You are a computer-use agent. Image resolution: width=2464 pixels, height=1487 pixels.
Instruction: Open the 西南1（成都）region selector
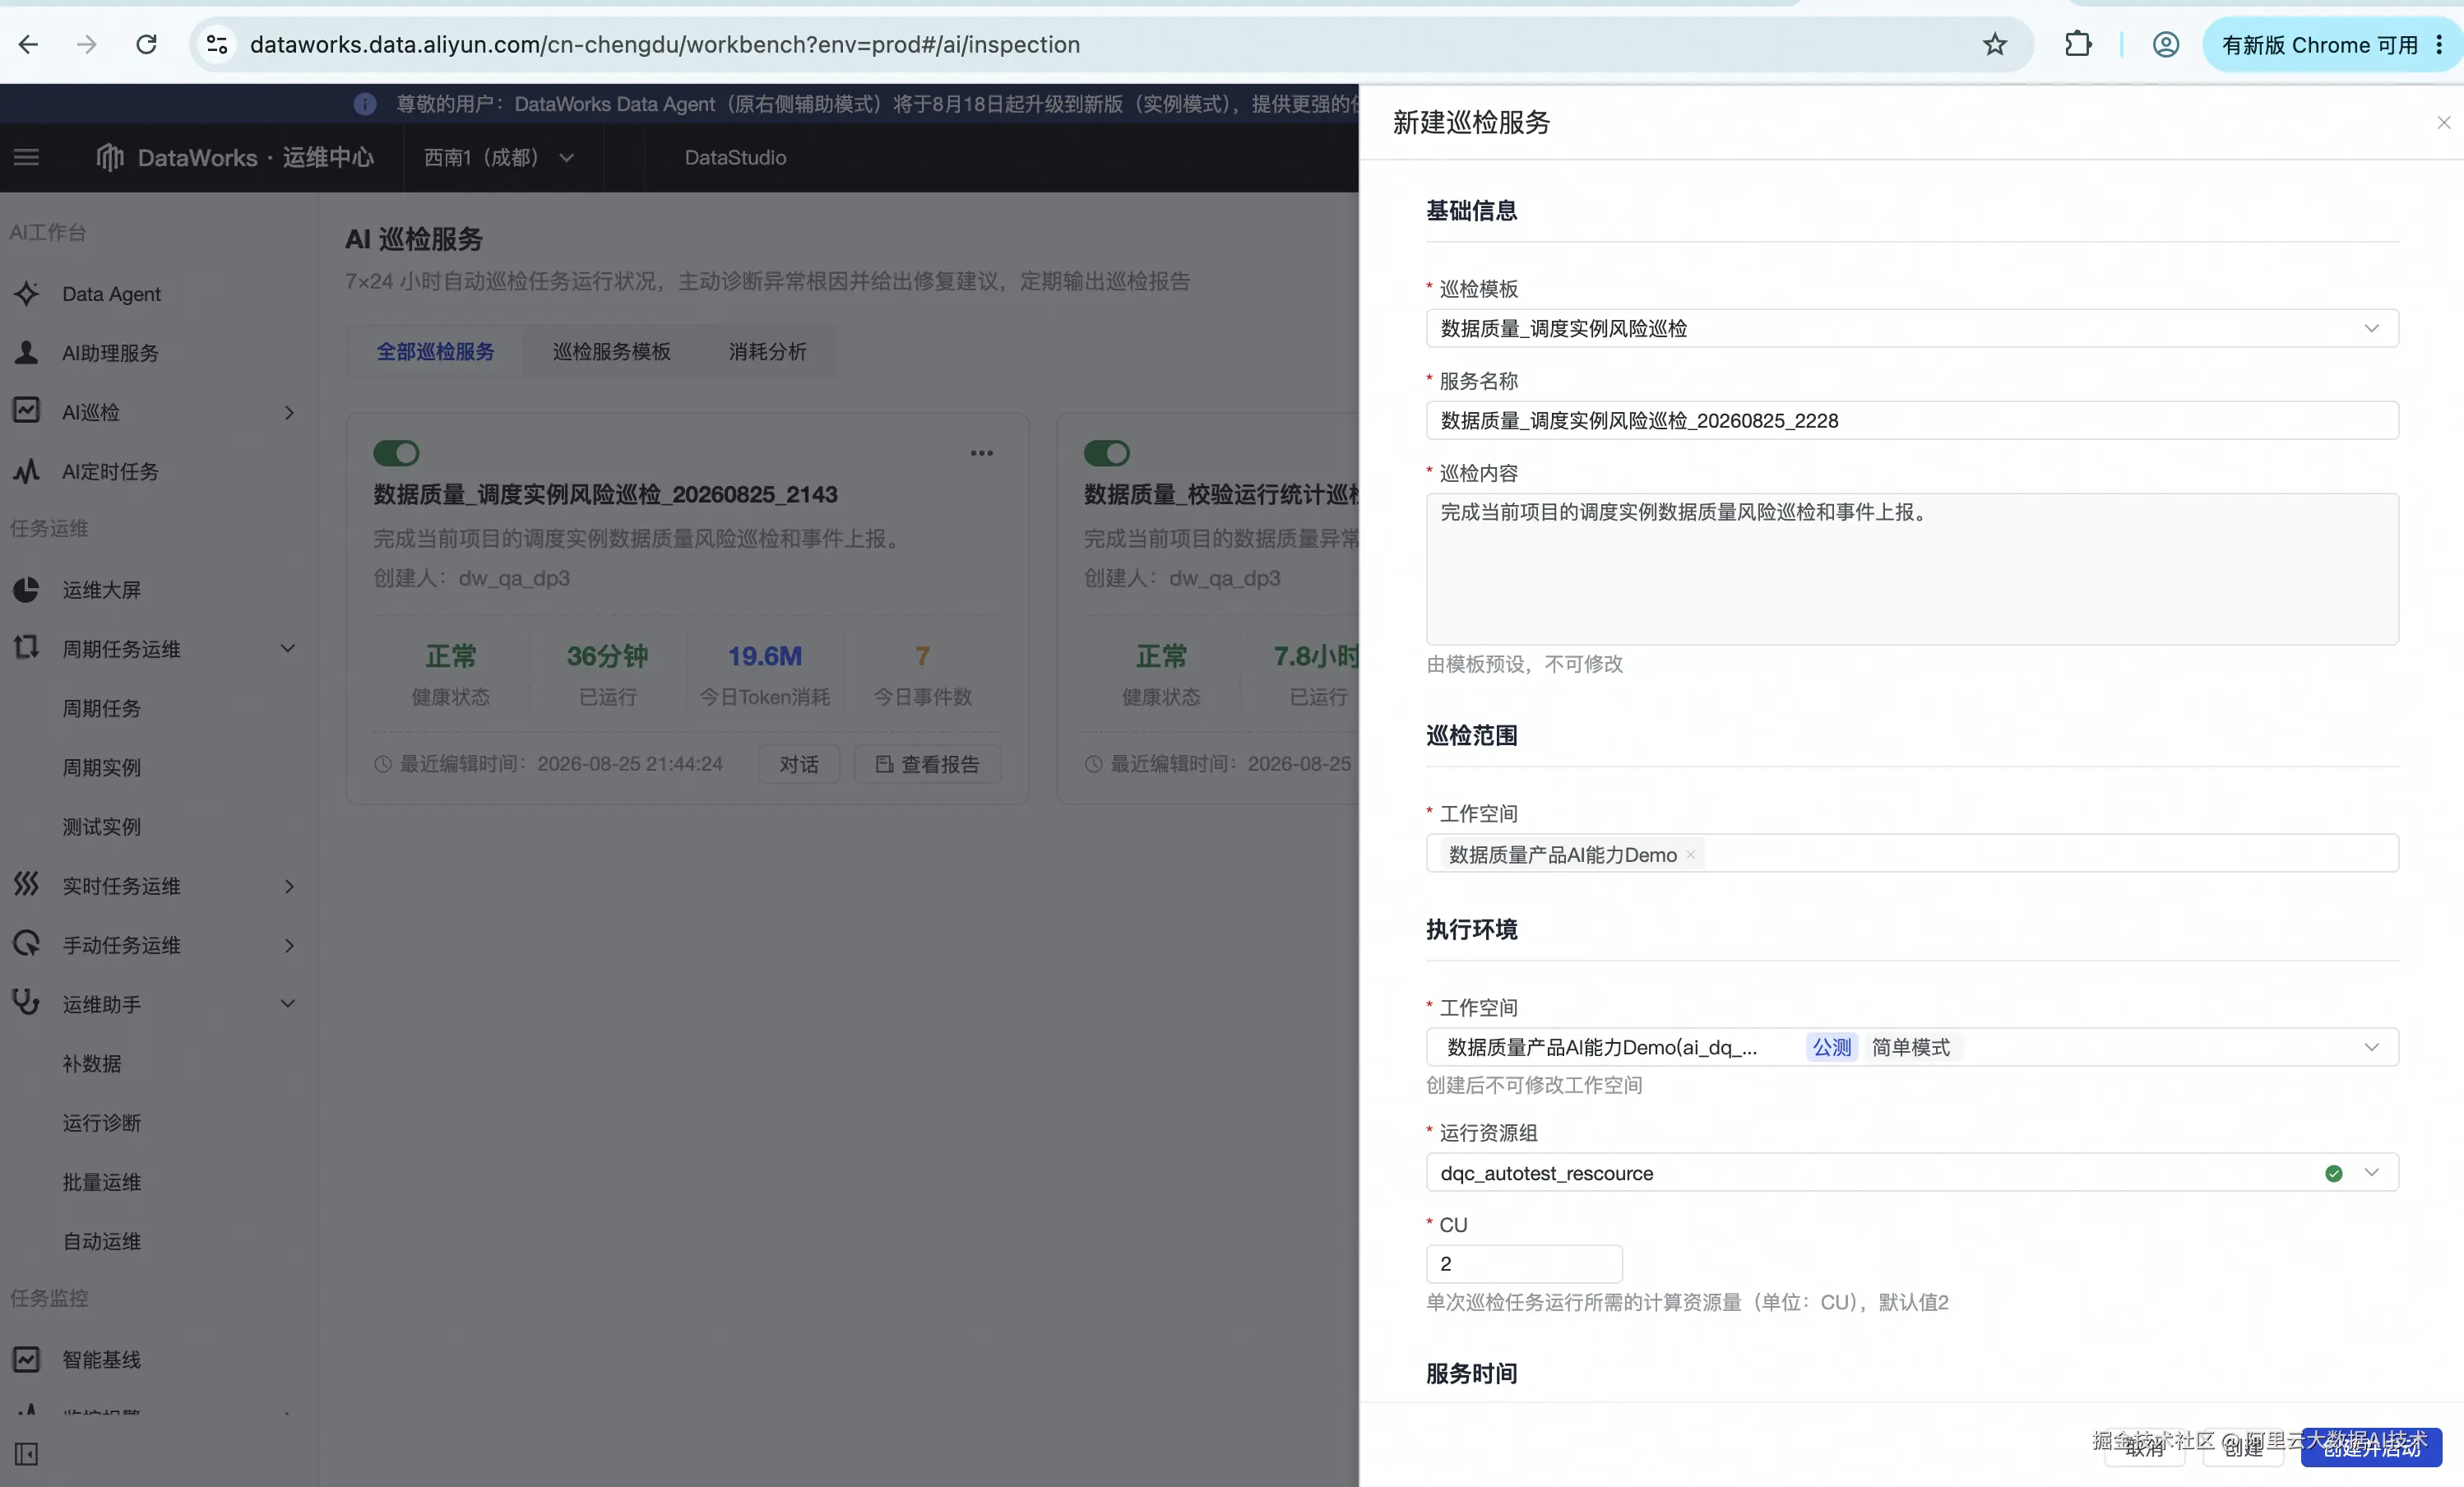[499, 157]
